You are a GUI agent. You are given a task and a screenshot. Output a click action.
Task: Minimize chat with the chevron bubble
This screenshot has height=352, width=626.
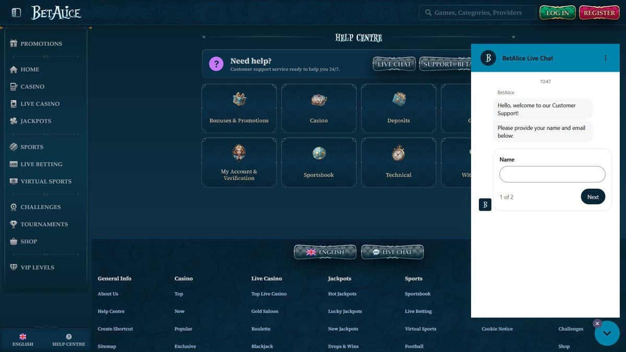pos(607,333)
